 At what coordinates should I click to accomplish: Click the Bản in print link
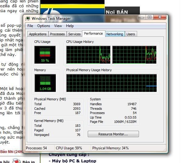tap(28, 161)
